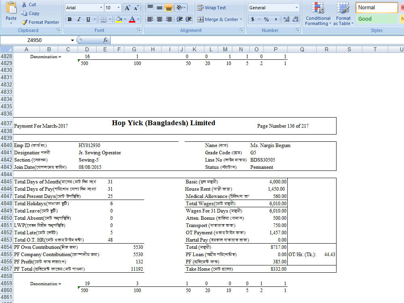The image size is (404, 303).
Task: Click Merge & Center
Action: [217, 19]
